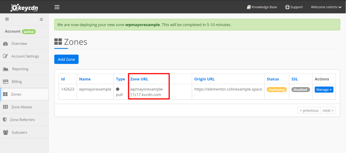Go to Reporting in the sidebar

(x=24, y=69)
